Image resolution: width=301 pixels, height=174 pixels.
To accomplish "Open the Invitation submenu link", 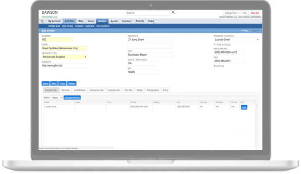I will tap(79, 26).
